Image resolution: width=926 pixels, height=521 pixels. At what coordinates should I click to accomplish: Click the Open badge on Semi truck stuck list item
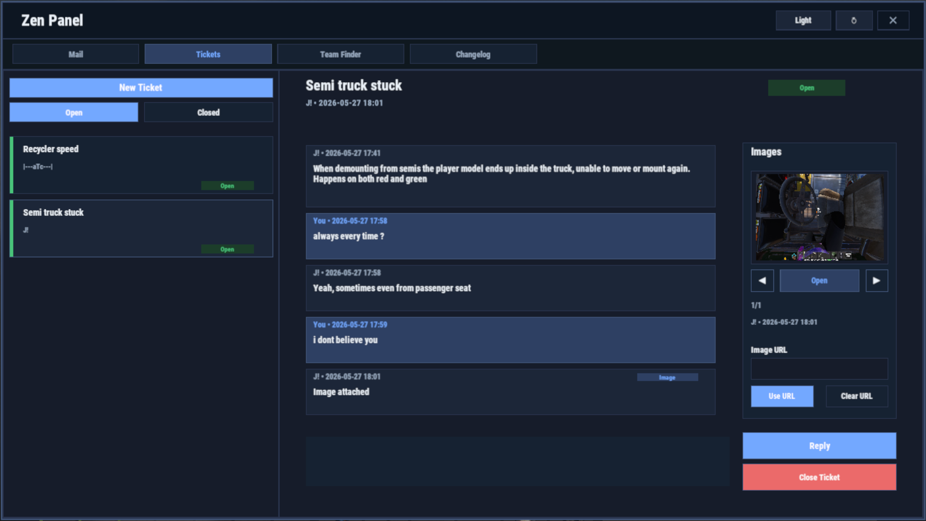coord(227,249)
